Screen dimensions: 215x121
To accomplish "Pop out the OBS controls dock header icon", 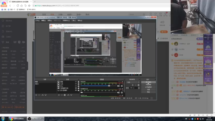I will [155, 79].
